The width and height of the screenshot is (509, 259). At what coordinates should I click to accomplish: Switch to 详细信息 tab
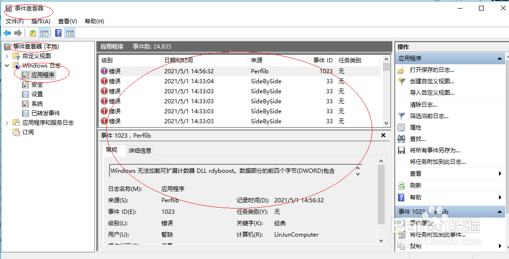(140, 150)
